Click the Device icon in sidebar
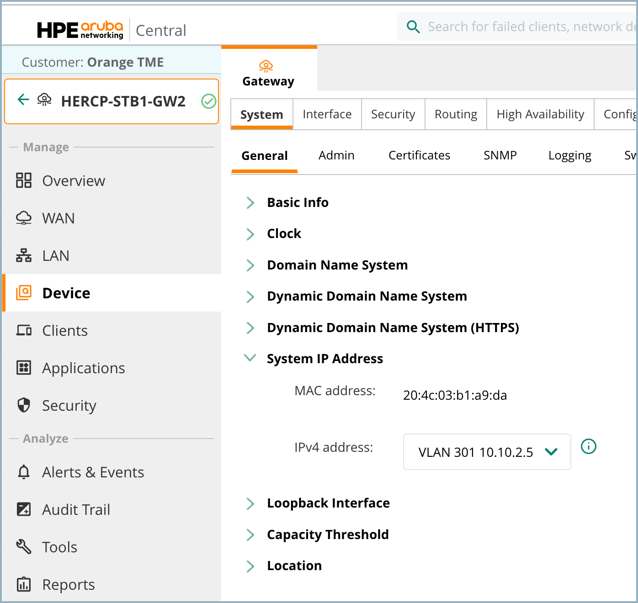Screen dimensions: 638x603 pyautogui.click(x=24, y=293)
